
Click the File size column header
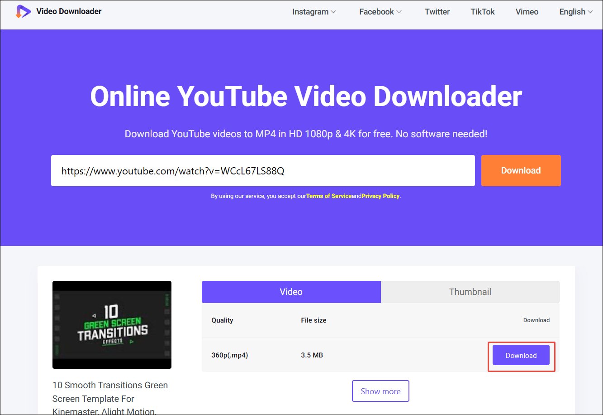pos(313,320)
